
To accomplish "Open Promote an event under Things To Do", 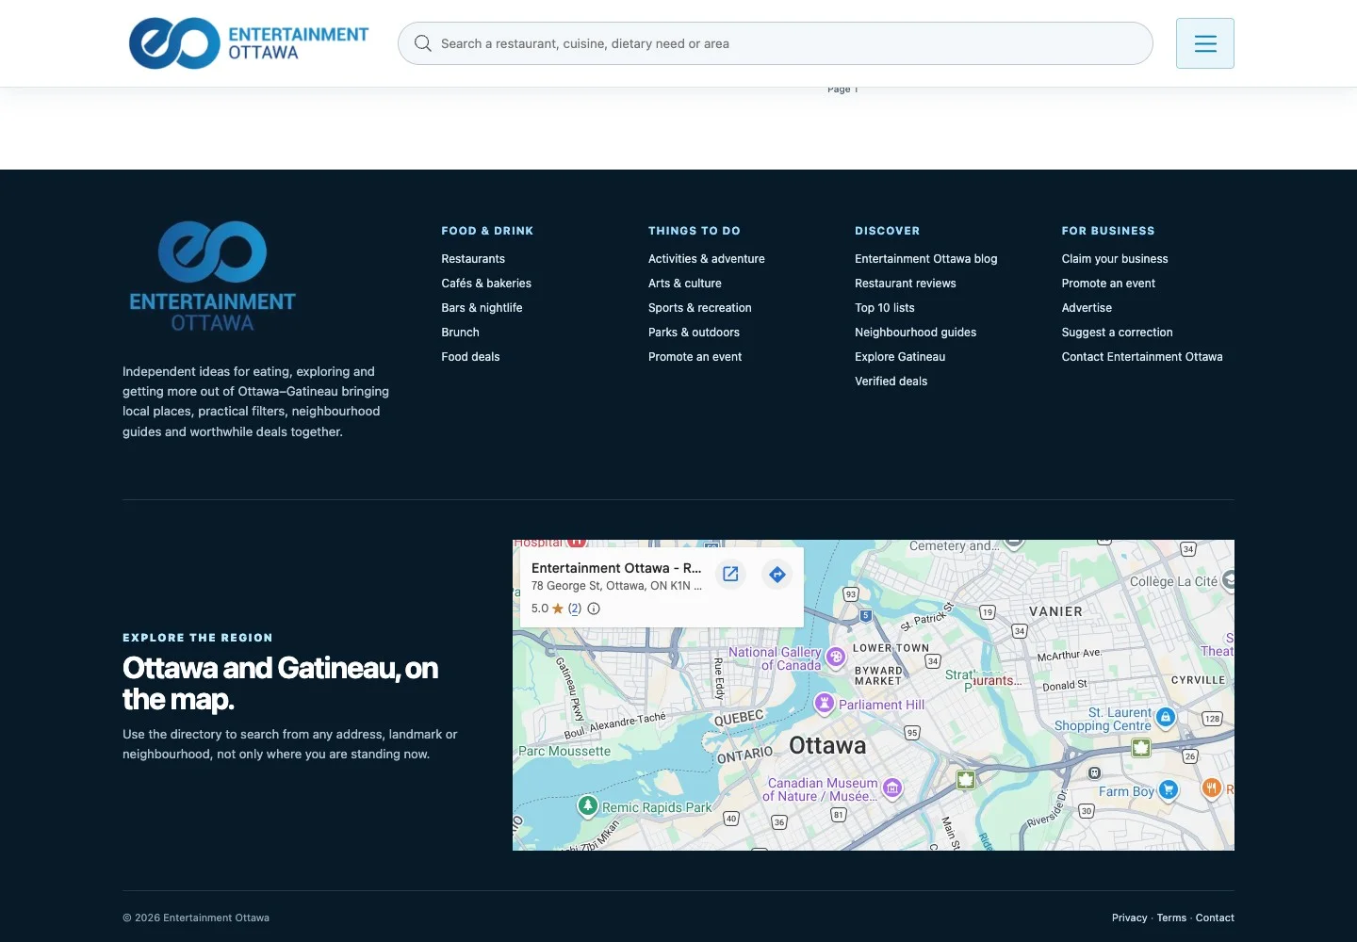I will point(695,357).
